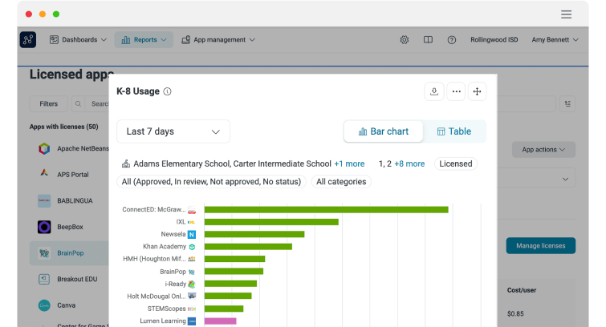Click the pink Lumen Learning usage bar
This screenshot has width=606, height=327.
click(x=220, y=321)
